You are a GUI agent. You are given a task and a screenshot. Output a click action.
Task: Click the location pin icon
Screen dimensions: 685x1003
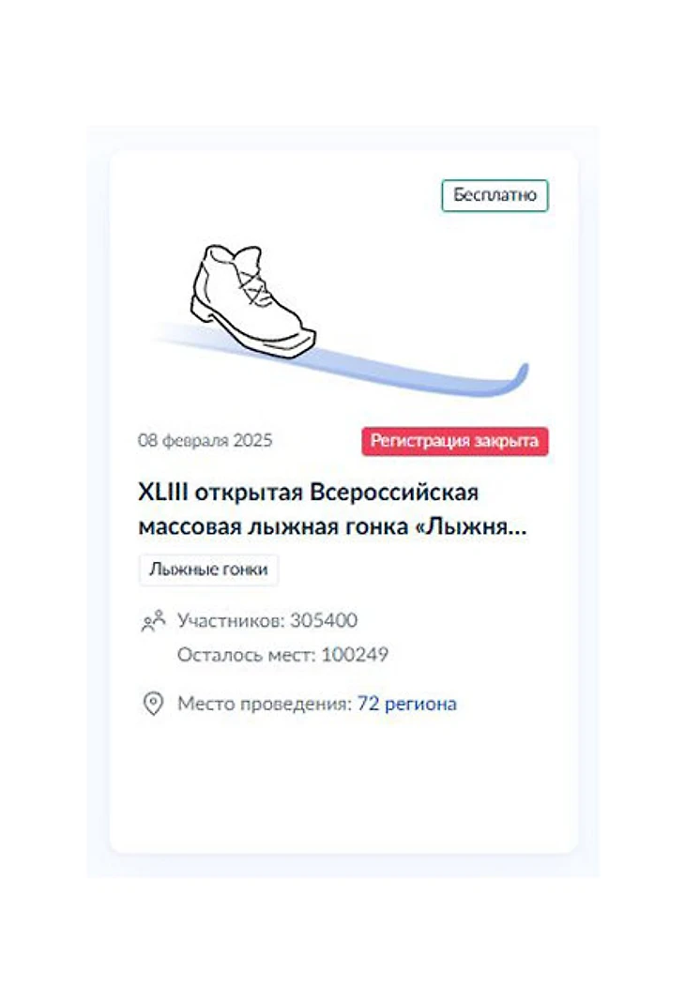coord(154,704)
